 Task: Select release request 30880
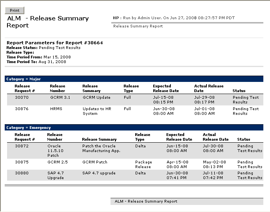point(22,173)
